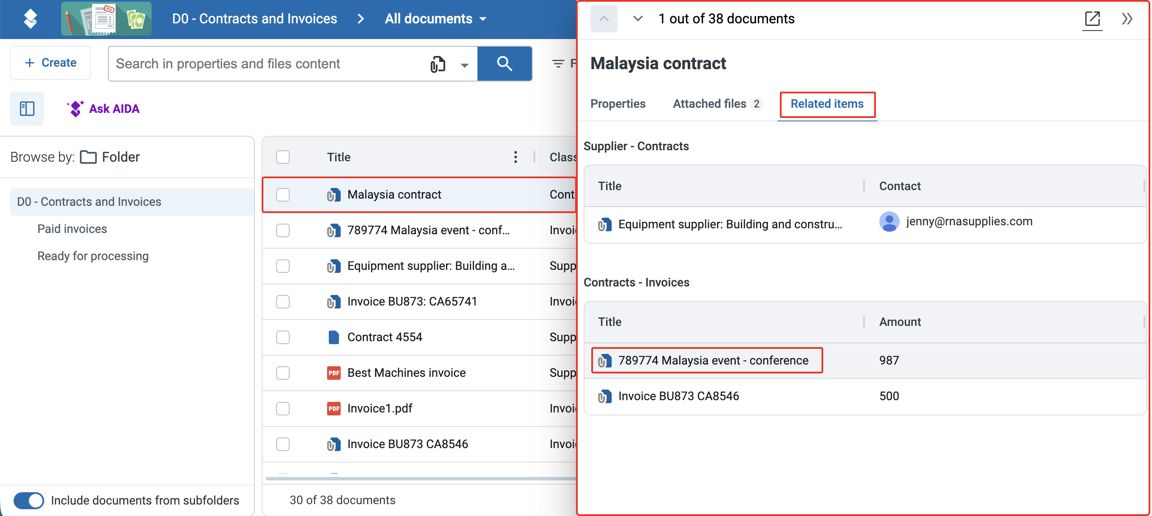Click the search input field
Screen dimensions: 1152x516
point(268,64)
